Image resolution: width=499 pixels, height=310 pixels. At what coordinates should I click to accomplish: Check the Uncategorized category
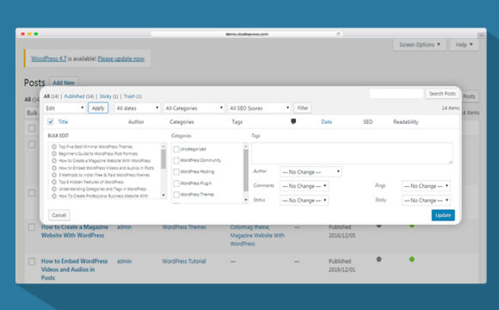click(176, 149)
